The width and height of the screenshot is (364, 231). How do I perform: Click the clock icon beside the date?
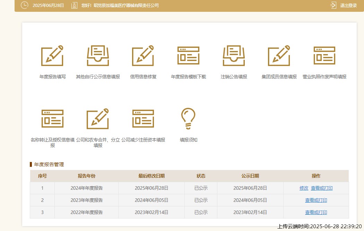coord(24,5)
